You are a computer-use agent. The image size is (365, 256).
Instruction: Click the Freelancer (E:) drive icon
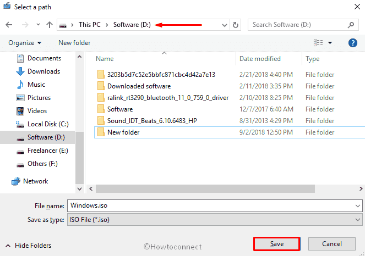click(x=20, y=152)
